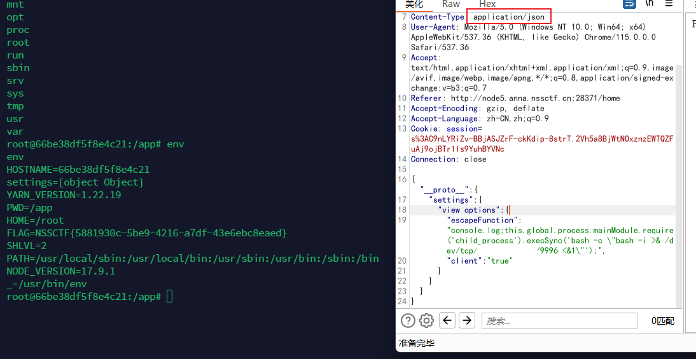Click the "client":"true" JSON line
This screenshot has width=696, height=359.
(x=480, y=261)
